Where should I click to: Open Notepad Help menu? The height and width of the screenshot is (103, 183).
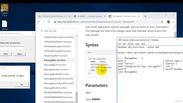point(143,44)
